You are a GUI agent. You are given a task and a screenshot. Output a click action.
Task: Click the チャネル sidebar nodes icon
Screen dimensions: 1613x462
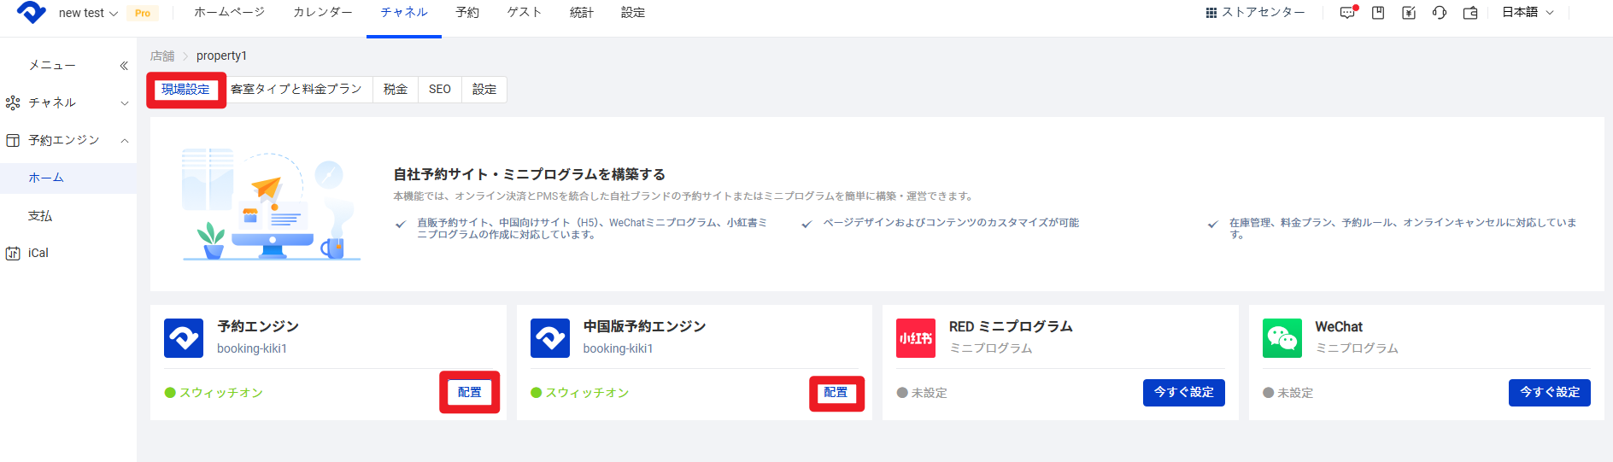13,102
